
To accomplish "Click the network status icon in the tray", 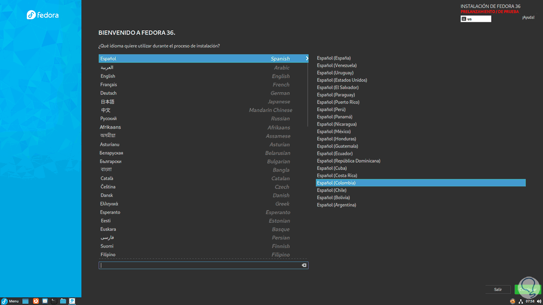I will click(521, 301).
